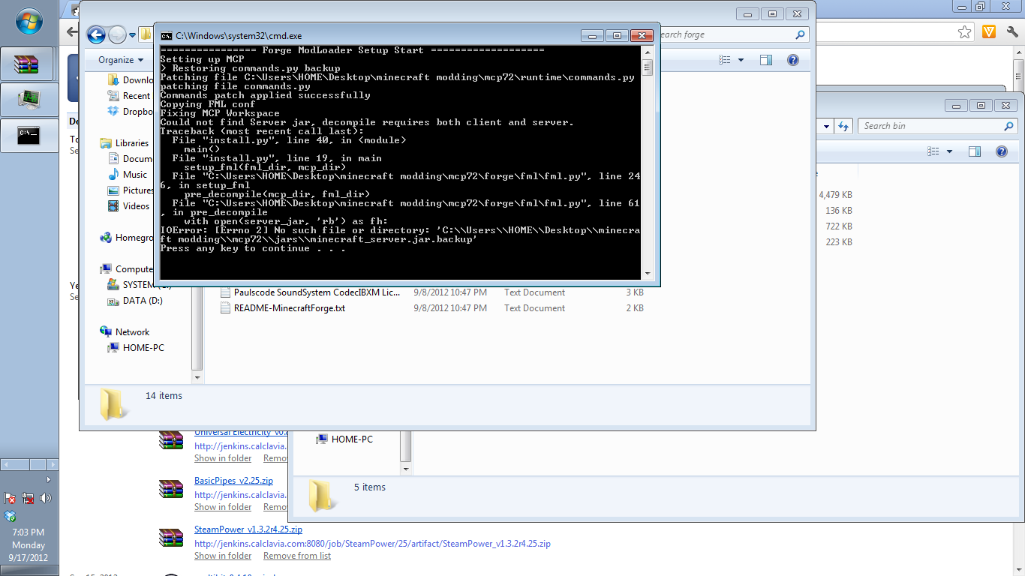Select Libraries in the navigation pane

(131, 143)
